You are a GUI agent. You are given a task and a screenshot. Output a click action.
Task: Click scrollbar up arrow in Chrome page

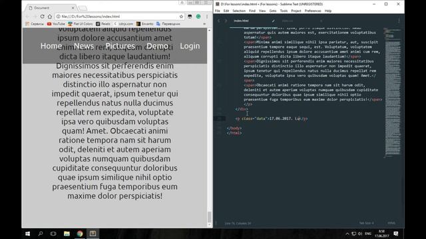pyautogui.click(x=209, y=31)
